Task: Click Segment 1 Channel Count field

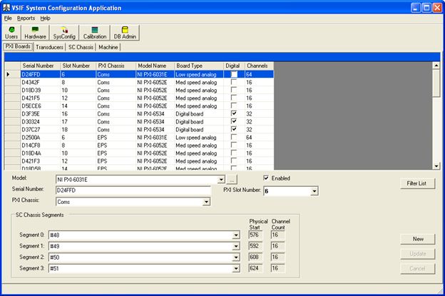Action: point(277,246)
